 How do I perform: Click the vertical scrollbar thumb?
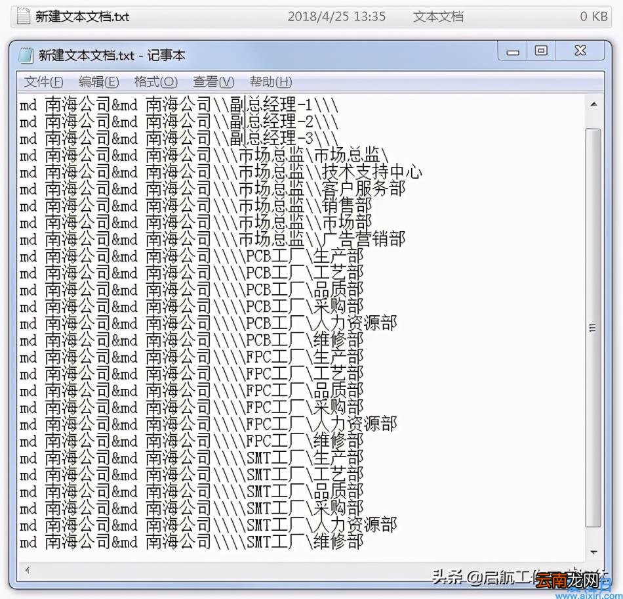593,327
